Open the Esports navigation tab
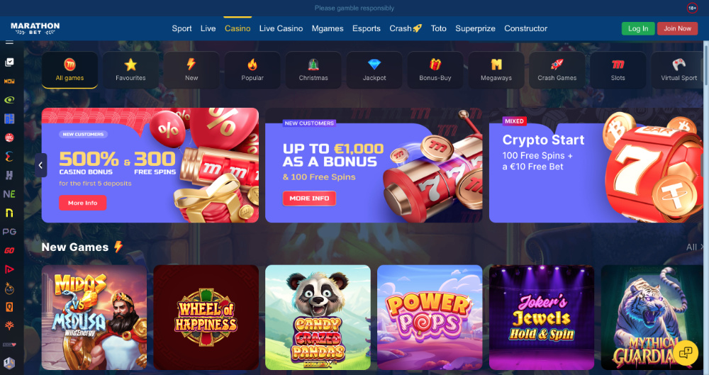The height and width of the screenshot is (375, 709). tap(367, 28)
